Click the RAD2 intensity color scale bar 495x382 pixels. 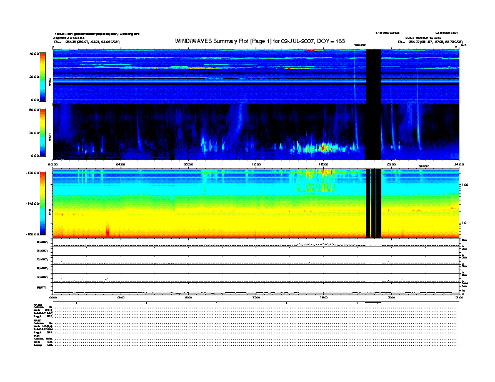point(42,77)
